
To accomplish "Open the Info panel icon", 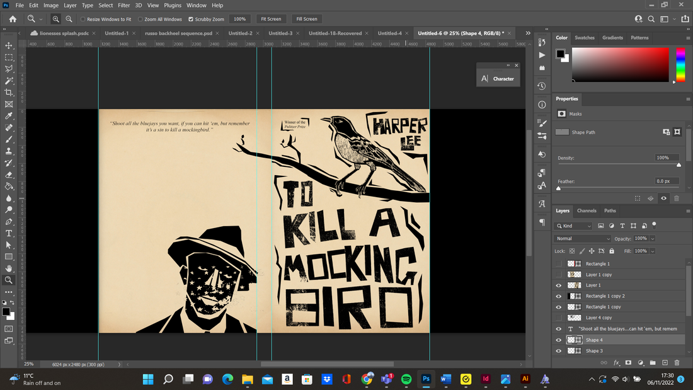I will (x=542, y=105).
